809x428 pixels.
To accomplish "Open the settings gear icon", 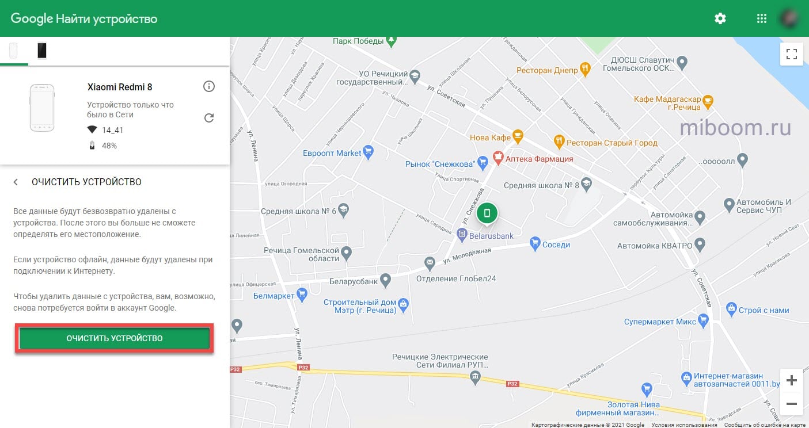I will [x=720, y=18].
